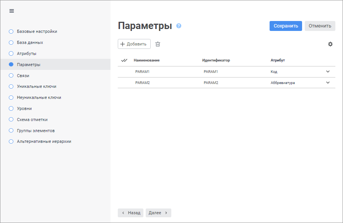Viewport: 343px width, 223px height.
Task: Click the Далее navigation button
Action: (158, 213)
